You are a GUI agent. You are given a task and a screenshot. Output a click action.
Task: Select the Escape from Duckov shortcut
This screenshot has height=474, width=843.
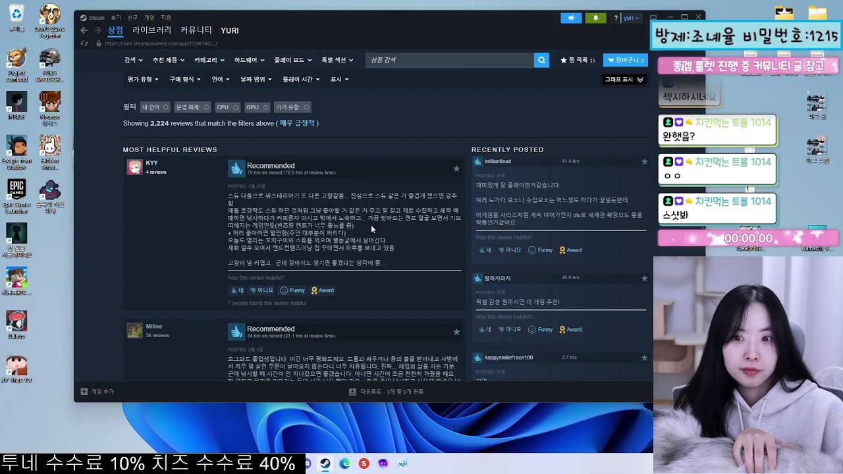click(16, 153)
